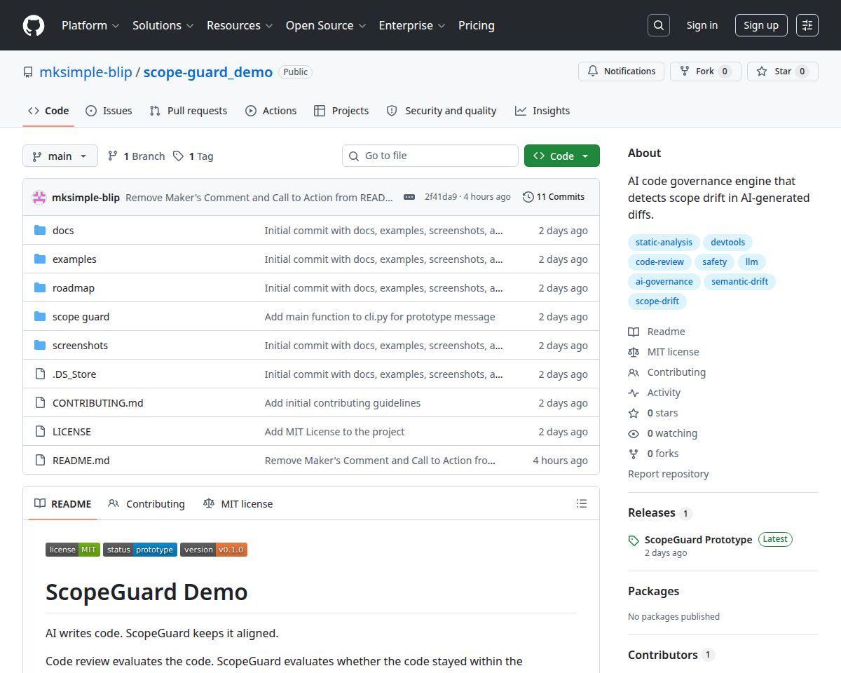Open the GitHub logo homepage

point(34,25)
